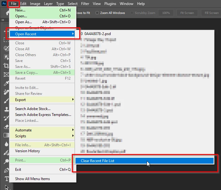The height and width of the screenshot is (190, 221).
Task: Select the brush-with-circle Adjustment Brush tool
Action: click(6, 153)
